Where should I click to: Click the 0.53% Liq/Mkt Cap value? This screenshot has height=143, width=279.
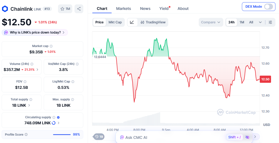(x=63, y=87)
